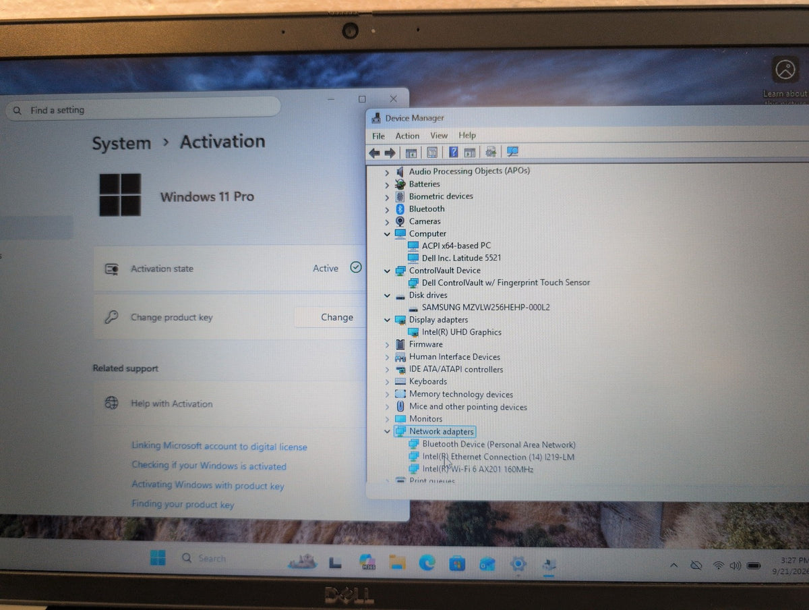809x610 pixels.
Task: Collapse the Computer node
Action: 387,233
